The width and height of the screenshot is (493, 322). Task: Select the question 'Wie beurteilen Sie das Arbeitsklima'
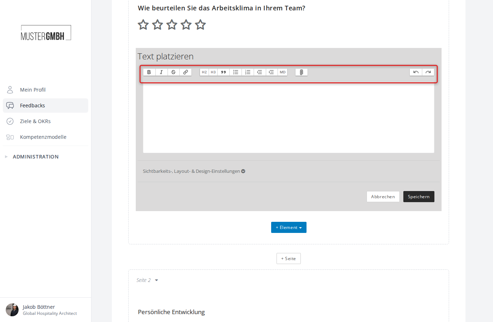(221, 8)
